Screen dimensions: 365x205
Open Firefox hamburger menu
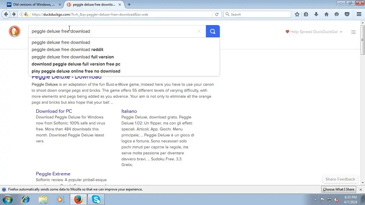coord(359,14)
